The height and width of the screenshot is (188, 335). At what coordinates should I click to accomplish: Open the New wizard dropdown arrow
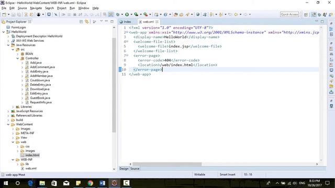[8, 15]
